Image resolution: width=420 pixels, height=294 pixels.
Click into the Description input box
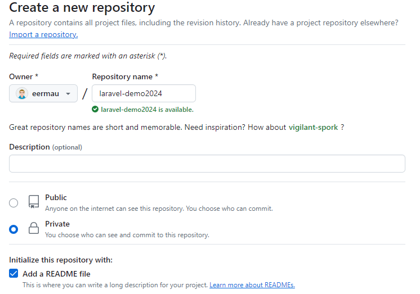click(207, 164)
